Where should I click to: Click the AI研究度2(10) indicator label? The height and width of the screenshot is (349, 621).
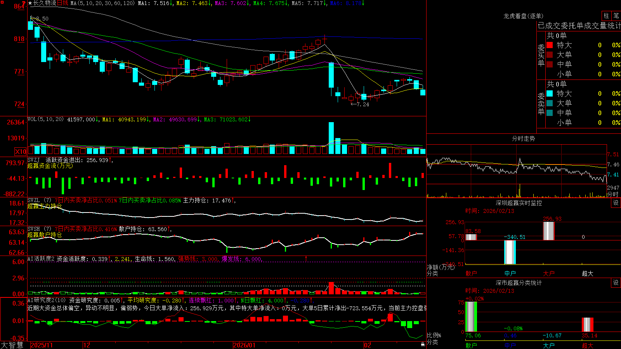(x=47, y=300)
